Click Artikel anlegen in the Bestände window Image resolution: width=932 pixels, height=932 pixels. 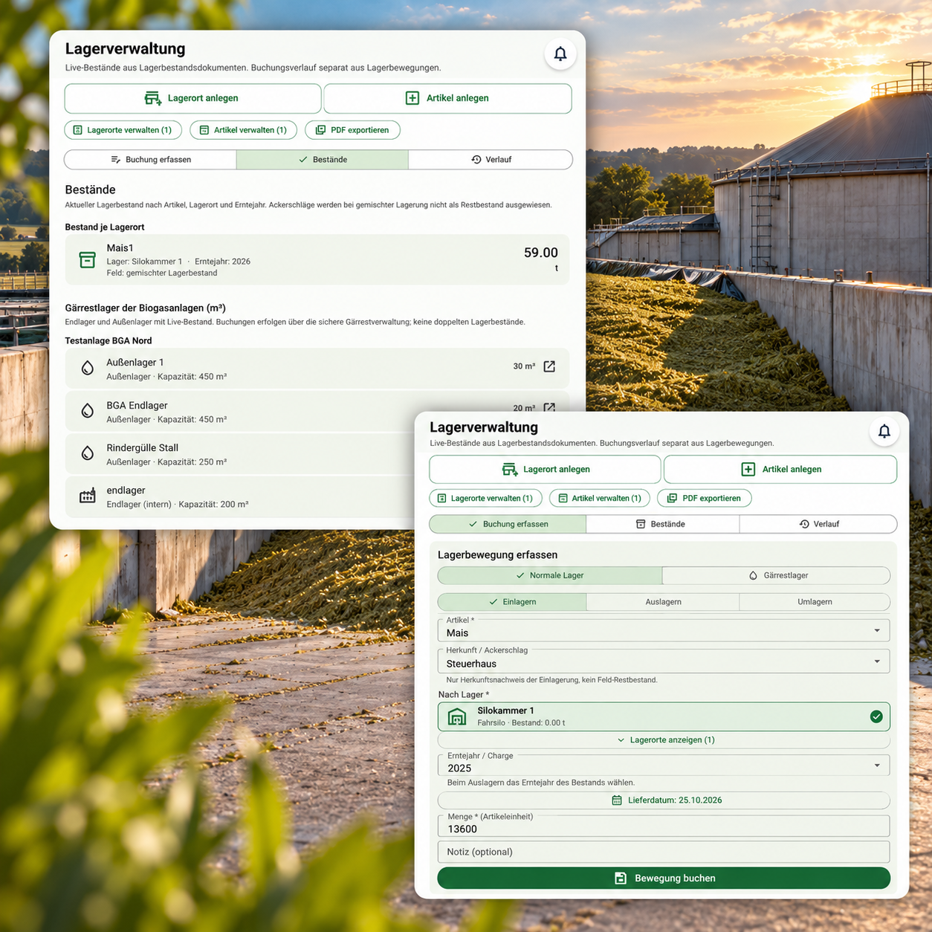(447, 98)
